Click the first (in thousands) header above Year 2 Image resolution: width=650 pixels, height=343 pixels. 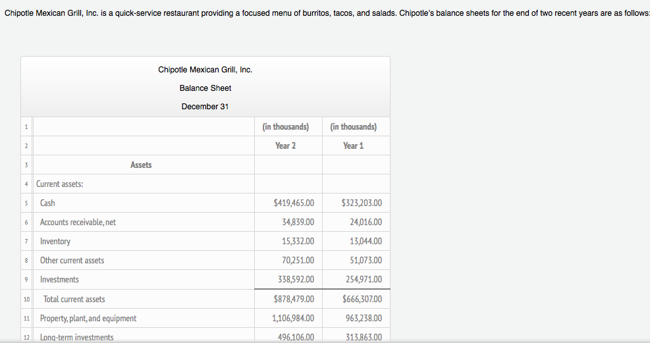click(286, 127)
